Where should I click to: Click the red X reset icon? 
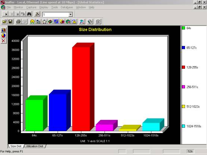point(4,41)
